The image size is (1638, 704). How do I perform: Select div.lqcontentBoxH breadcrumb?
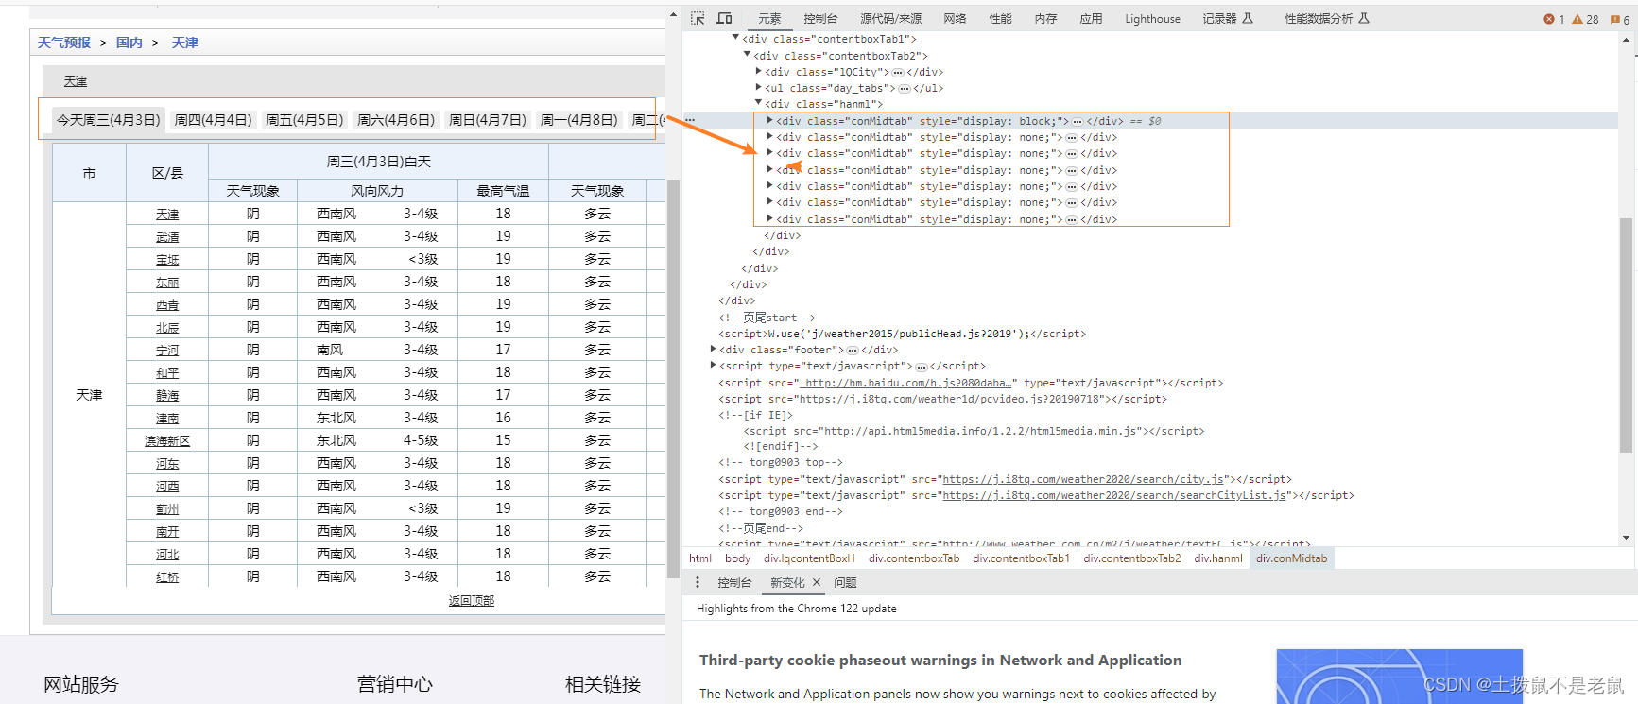click(809, 558)
